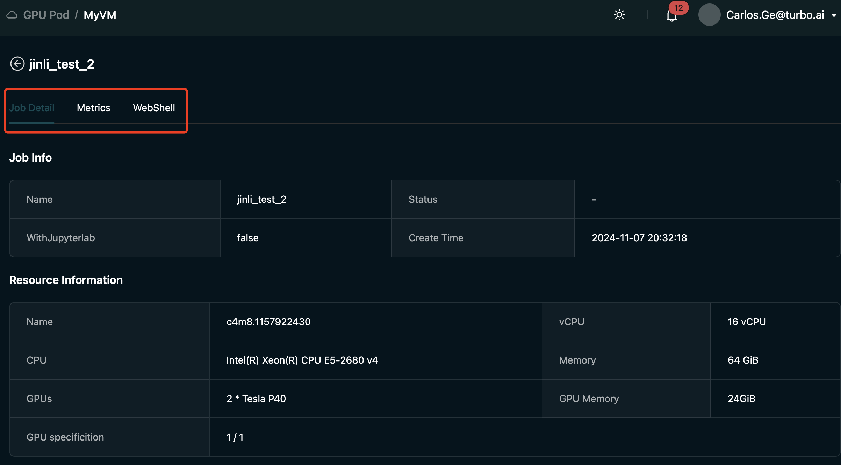The image size is (841, 465).
Task: Click the Name label in Resource Information table
Action: (40, 322)
